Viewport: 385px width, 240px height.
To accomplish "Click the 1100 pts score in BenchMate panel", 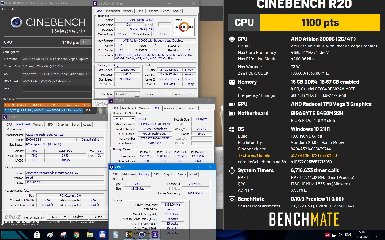I will pos(320,23).
